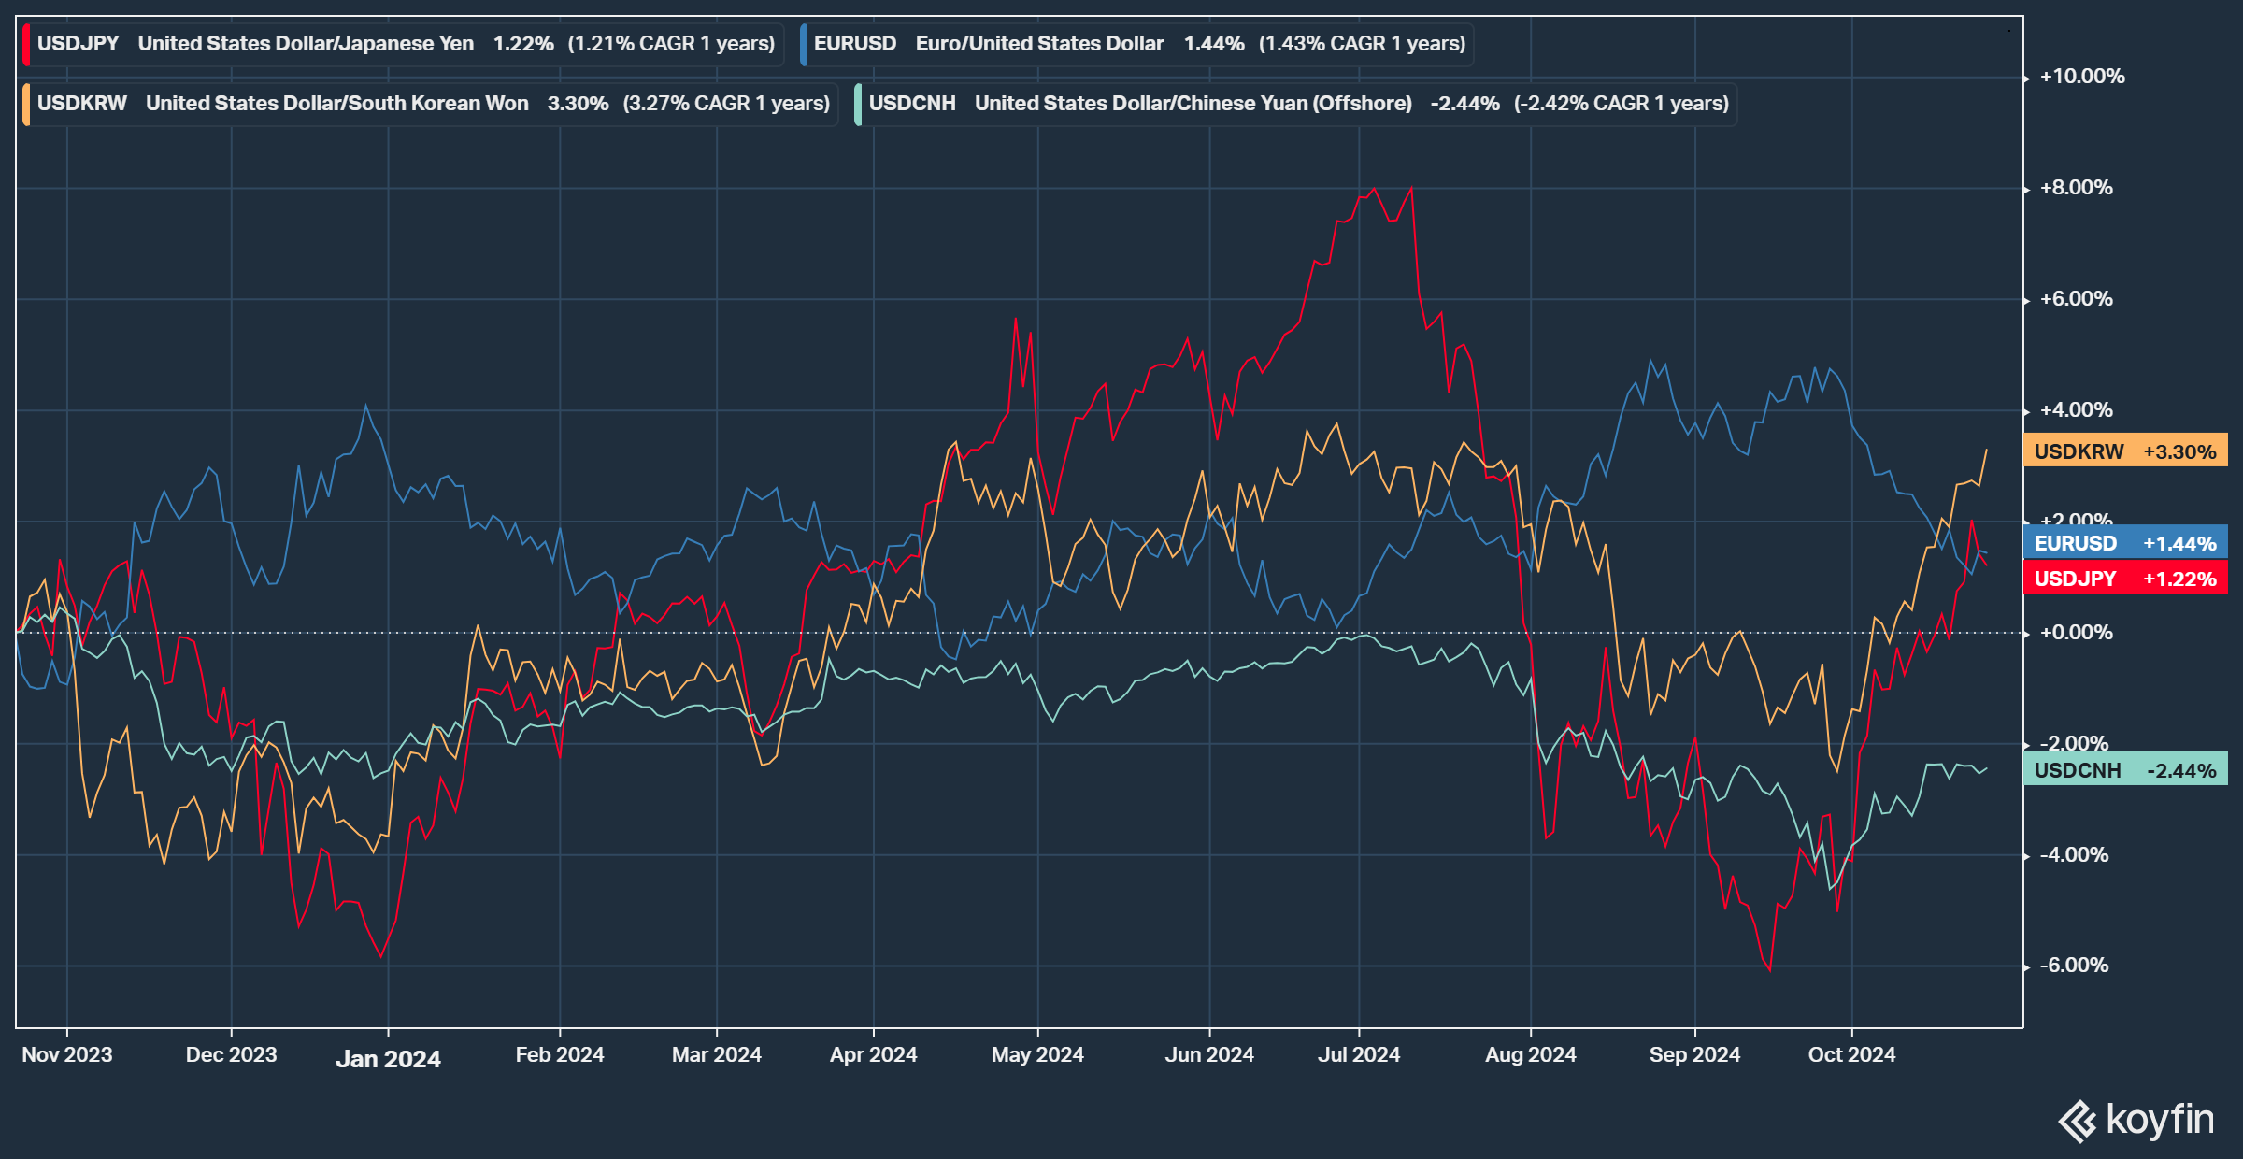2243x1159 pixels.
Task: Click the blue EURUSD legend color bar
Action: click(x=804, y=44)
